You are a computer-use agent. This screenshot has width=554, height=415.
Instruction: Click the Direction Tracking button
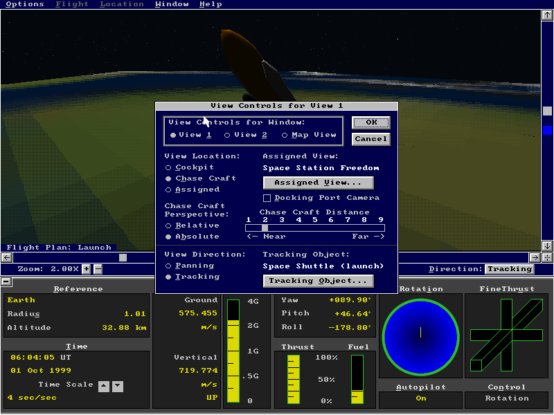509,269
